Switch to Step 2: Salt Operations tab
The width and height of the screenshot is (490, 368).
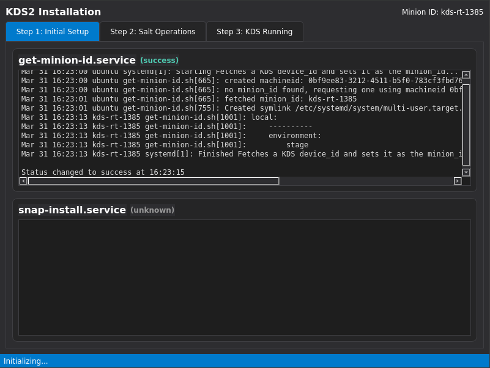[152, 32]
